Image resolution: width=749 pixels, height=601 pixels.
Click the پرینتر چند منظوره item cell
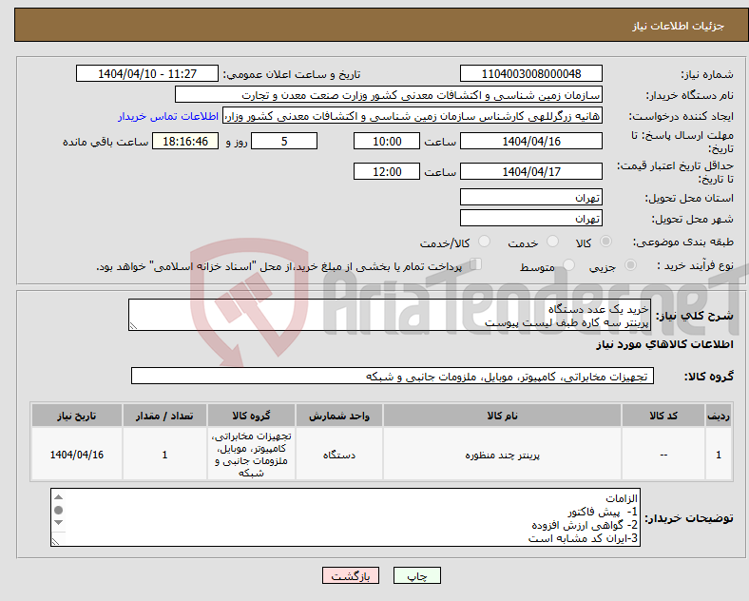click(502, 455)
